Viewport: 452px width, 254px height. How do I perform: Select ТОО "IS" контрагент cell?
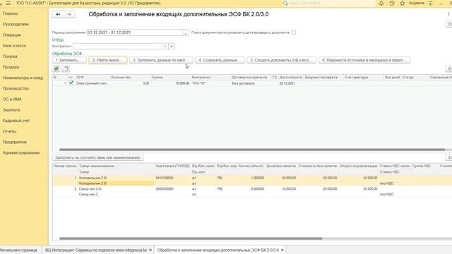[211, 83]
